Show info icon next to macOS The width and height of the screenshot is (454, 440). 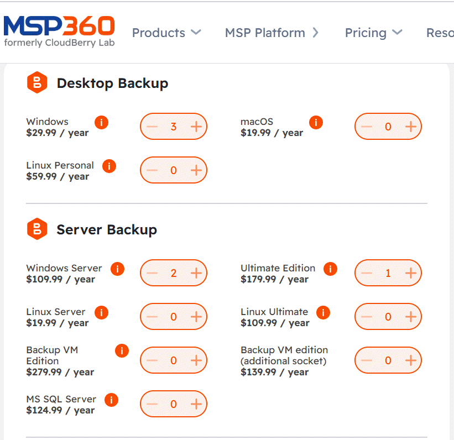[316, 122]
